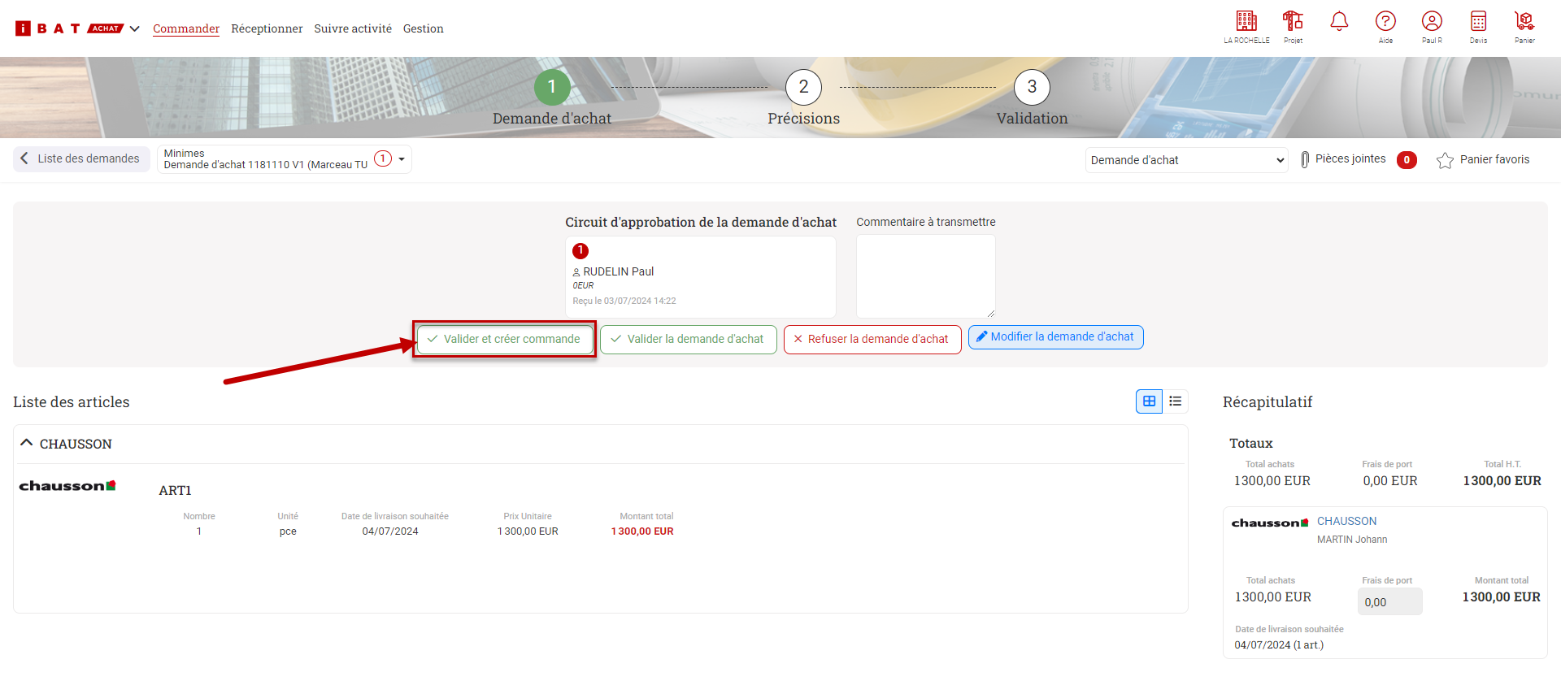Screen dimensions: 1561x681
Task: Open the Demande d'achat type dropdown
Action: 1186,160
